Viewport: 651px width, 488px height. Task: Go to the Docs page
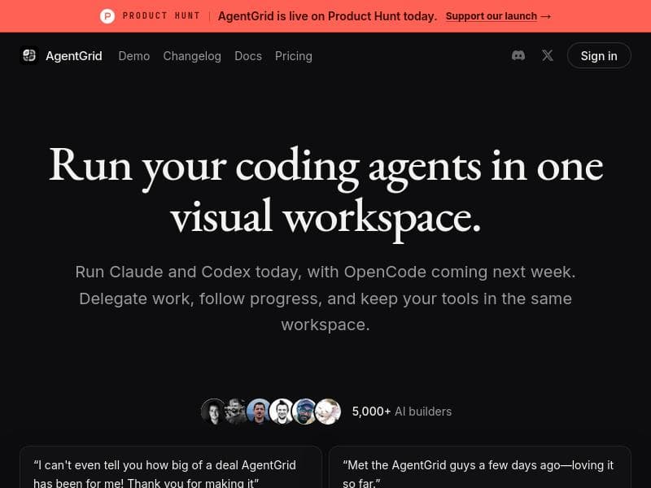click(248, 56)
